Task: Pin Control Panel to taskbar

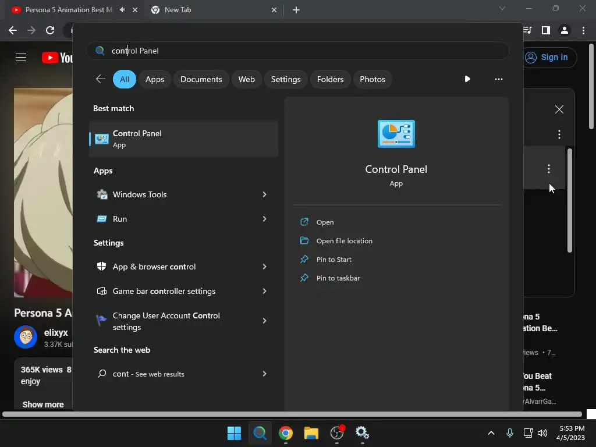Action: tap(338, 278)
